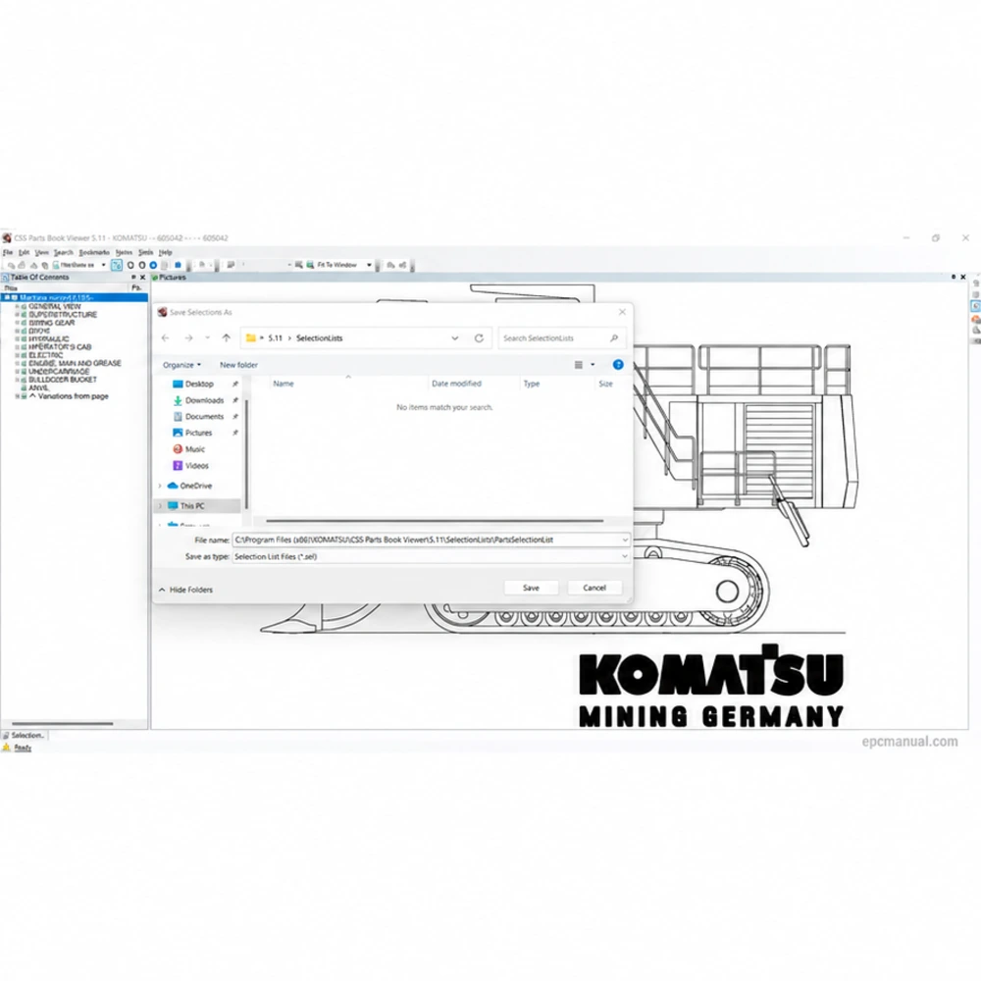Collapse folders with Hide Folders

point(185,590)
